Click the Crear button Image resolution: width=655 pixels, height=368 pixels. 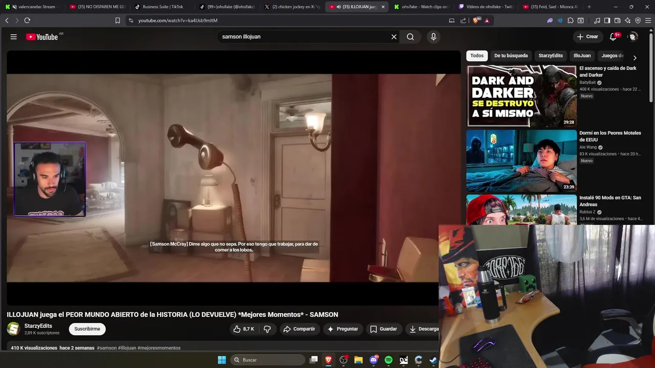click(587, 37)
